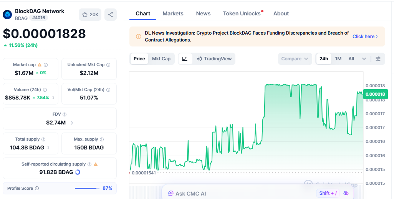394x199 pixels.
Task: Open the News tab
Action: 203,13
